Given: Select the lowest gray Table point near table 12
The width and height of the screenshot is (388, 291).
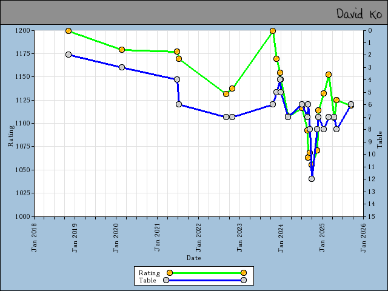Looking at the screenshot, I should click(312, 179).
